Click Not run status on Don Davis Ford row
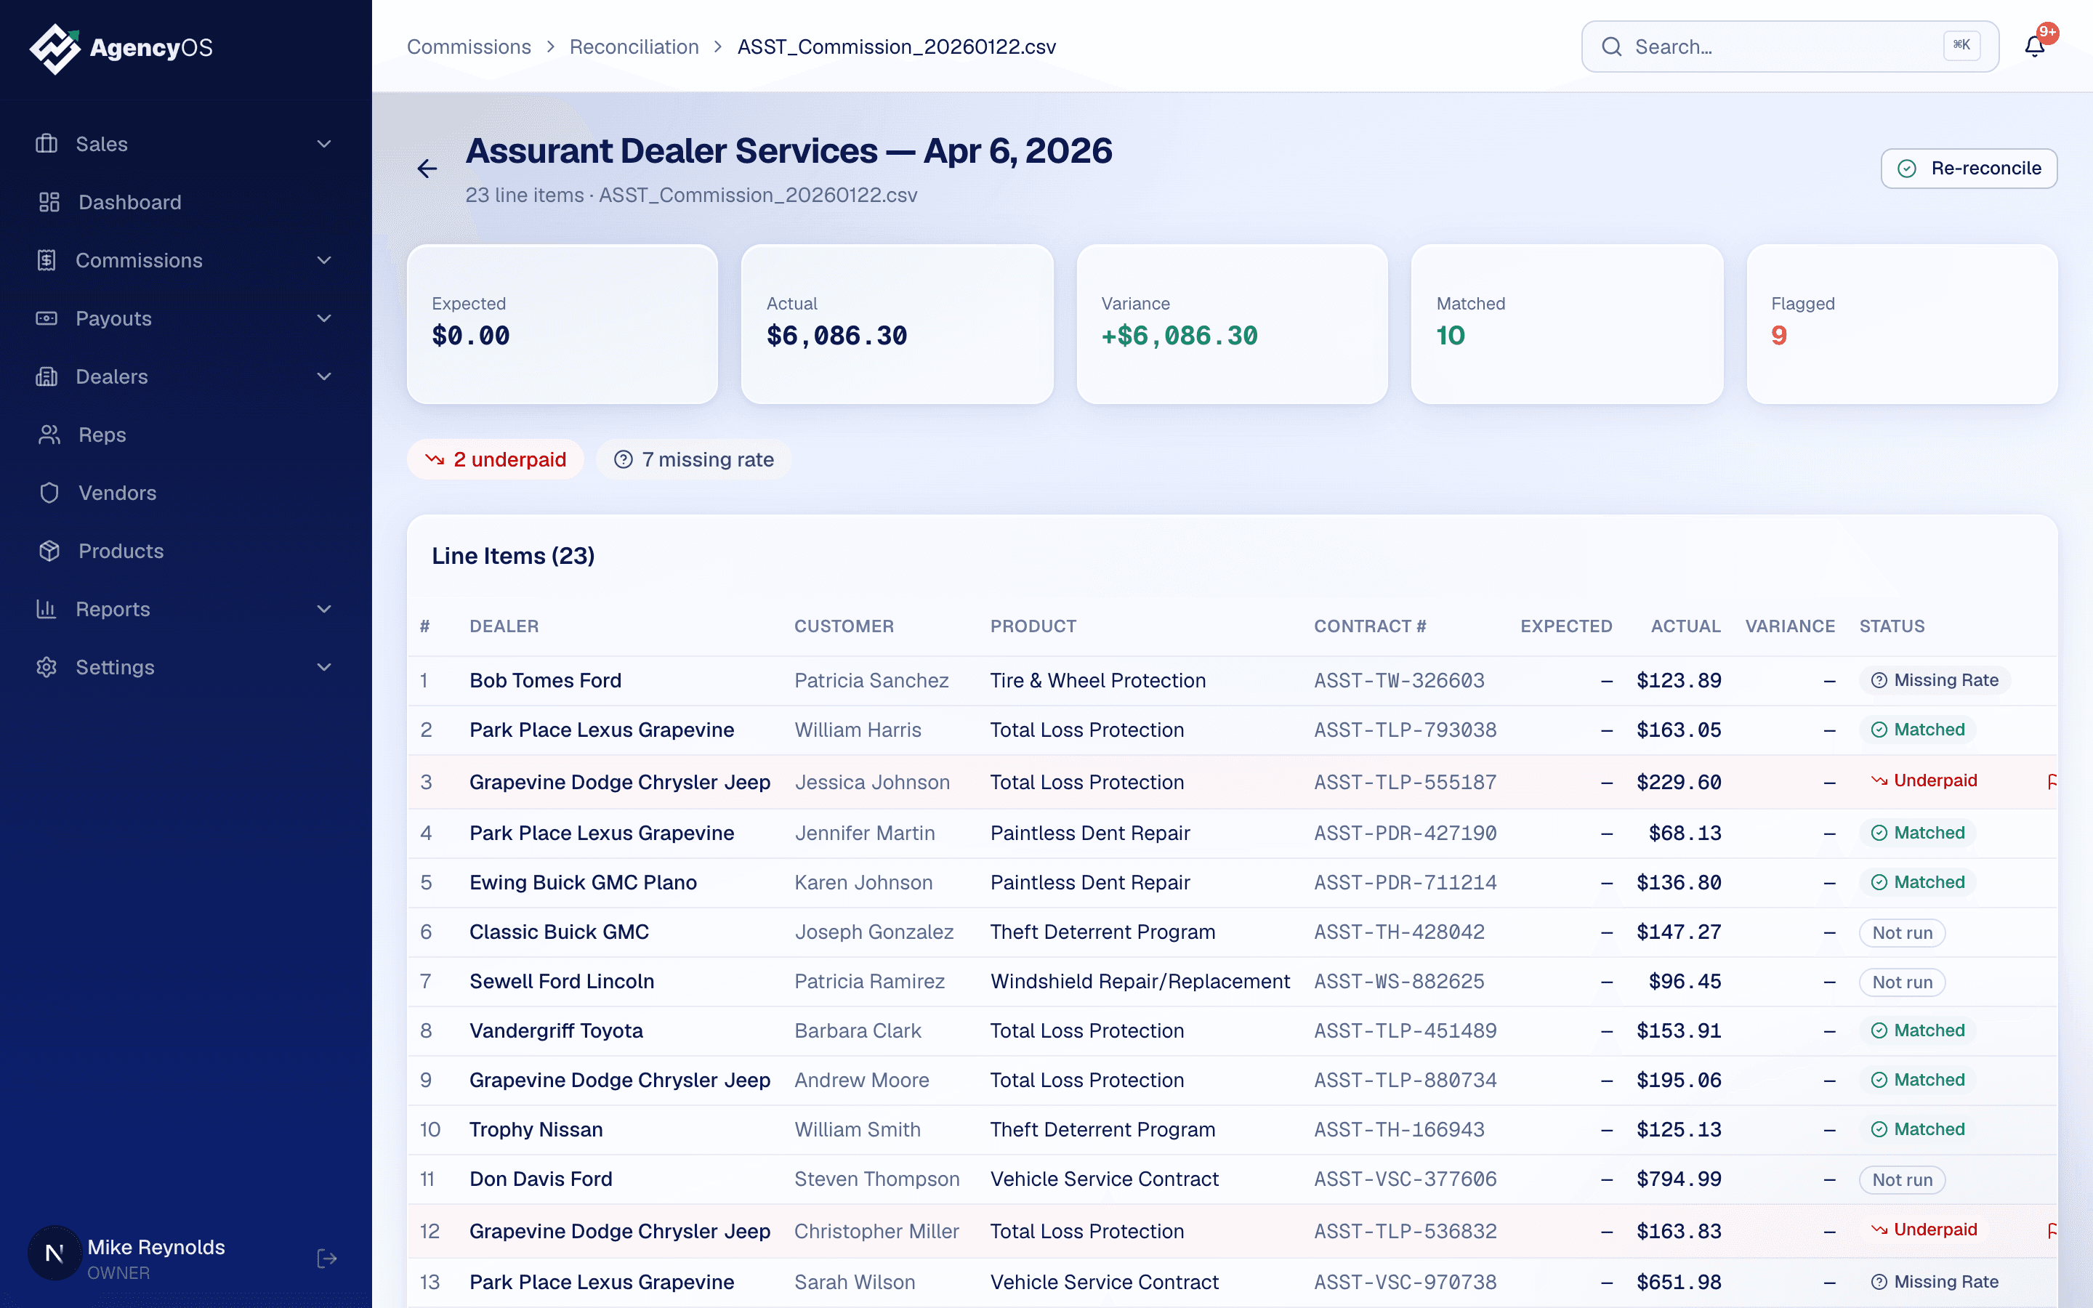2093x1308 pixels. [1902, 1179]
